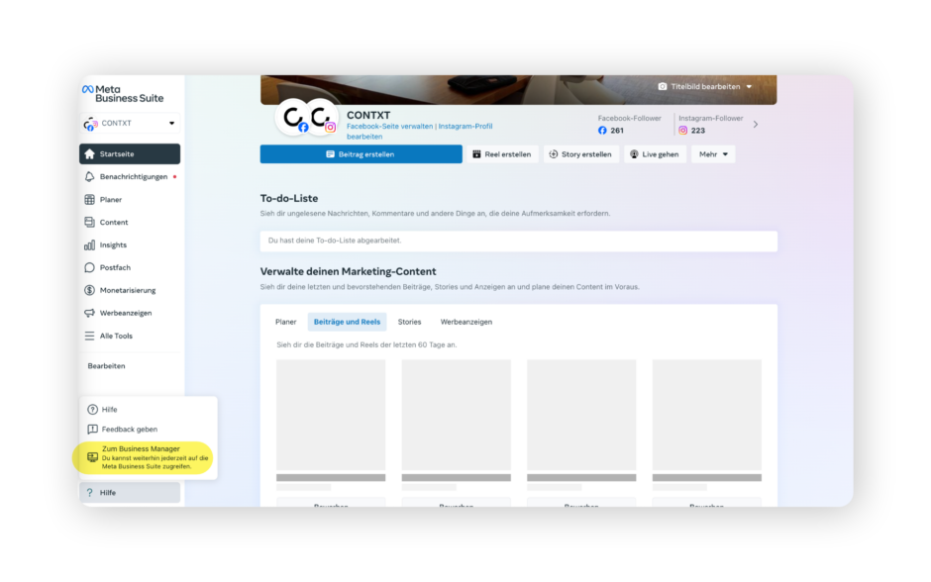
Task: Click the Werbeanzeigen megaphone icon
Action: [x=90, y=313]
